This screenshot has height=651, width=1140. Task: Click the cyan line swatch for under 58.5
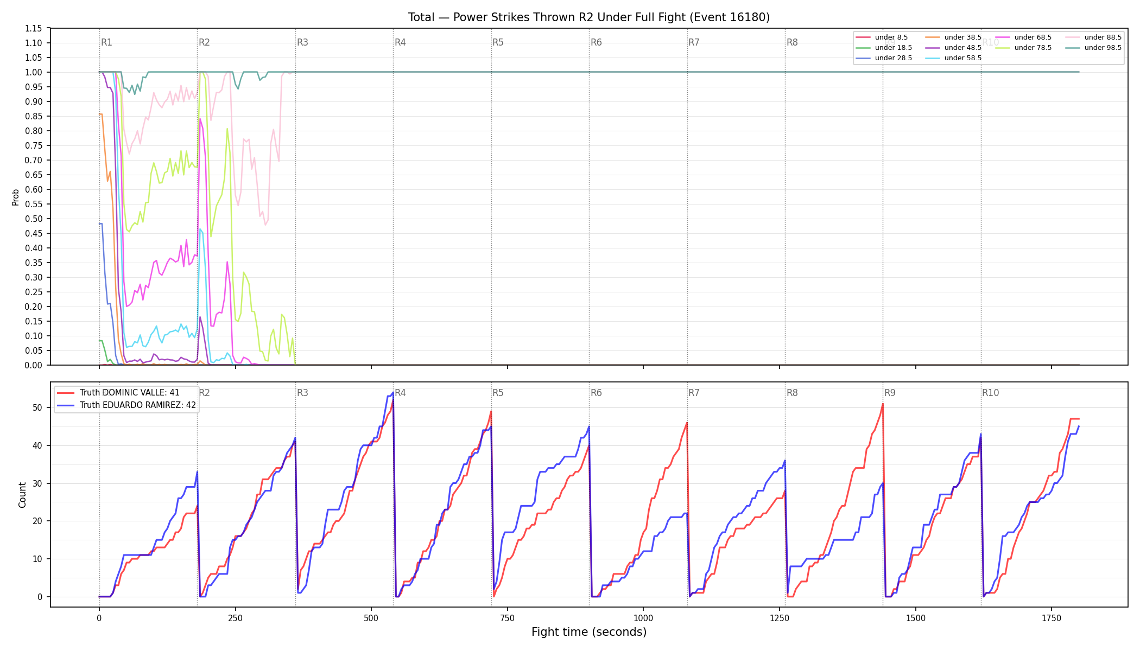pyautogui.click(x=932, y=58)
